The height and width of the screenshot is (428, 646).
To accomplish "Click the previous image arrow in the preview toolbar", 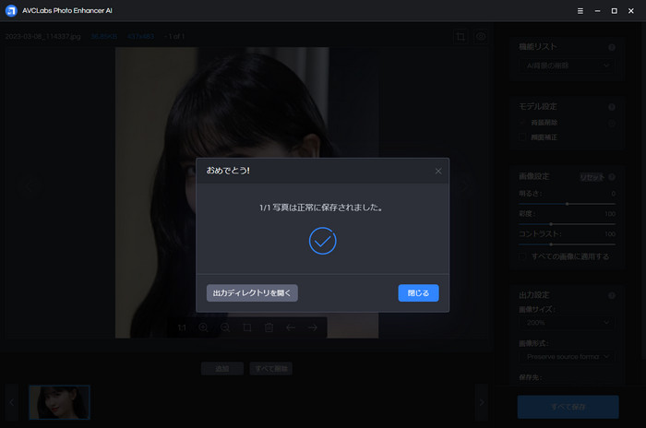I will 291,327.
